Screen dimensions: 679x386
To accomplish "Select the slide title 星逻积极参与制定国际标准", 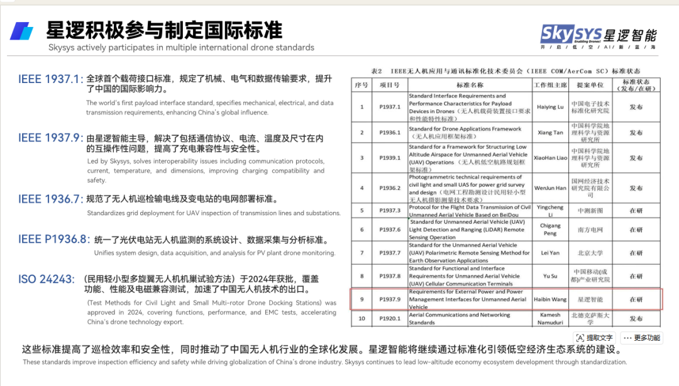I will pos(164,30).
